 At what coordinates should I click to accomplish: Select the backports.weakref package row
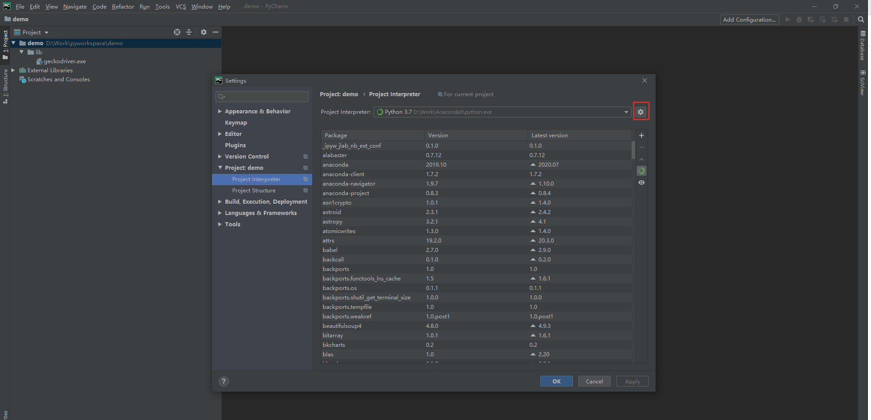pos(476,316)
